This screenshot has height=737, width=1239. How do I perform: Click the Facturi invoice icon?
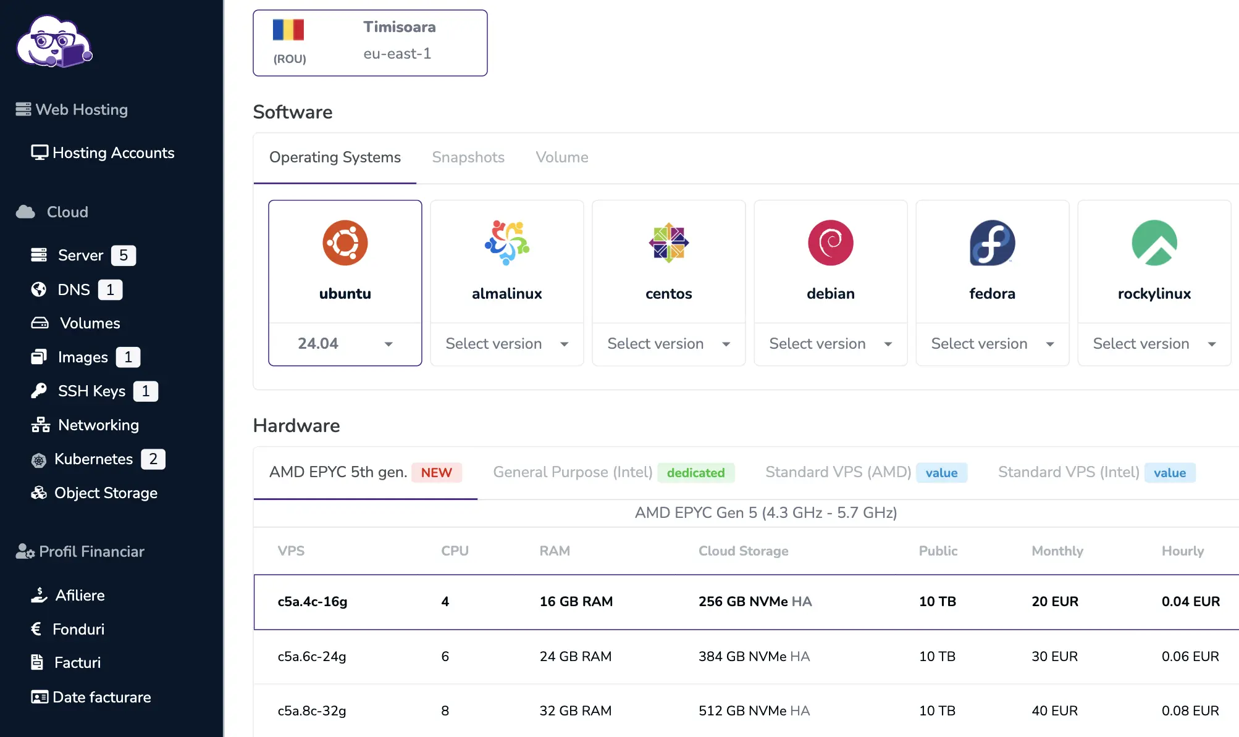coord(37,662)
